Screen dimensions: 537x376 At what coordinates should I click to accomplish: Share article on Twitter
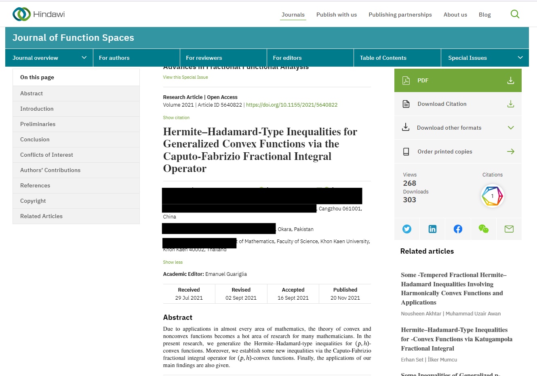tap(407, 229)
